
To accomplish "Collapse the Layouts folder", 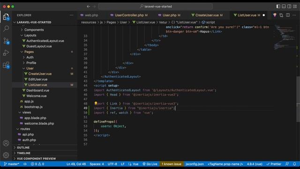I will point(30,35).
